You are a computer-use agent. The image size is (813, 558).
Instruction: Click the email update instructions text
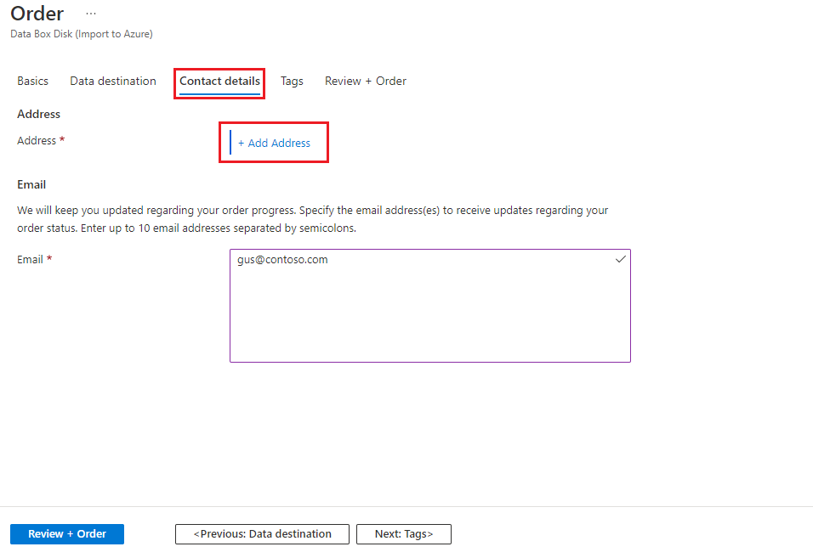tap(312, 219)
